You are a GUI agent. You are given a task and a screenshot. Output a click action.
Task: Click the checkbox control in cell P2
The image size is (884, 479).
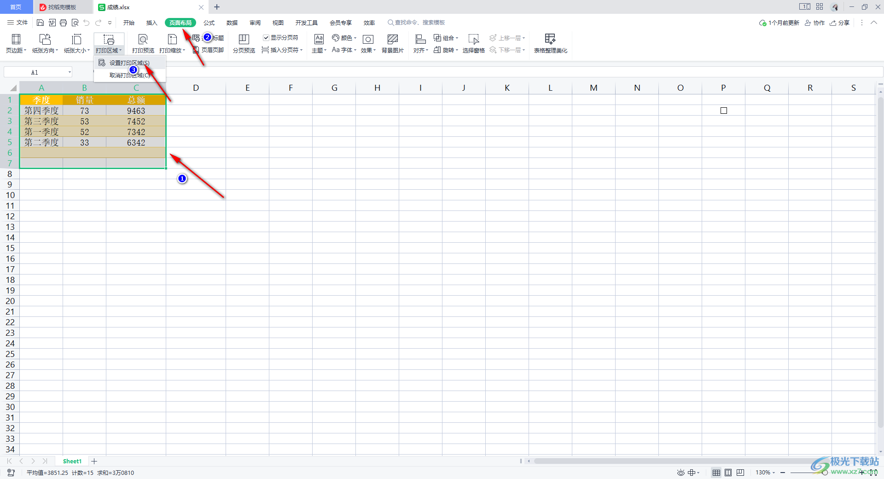point(724,111)
